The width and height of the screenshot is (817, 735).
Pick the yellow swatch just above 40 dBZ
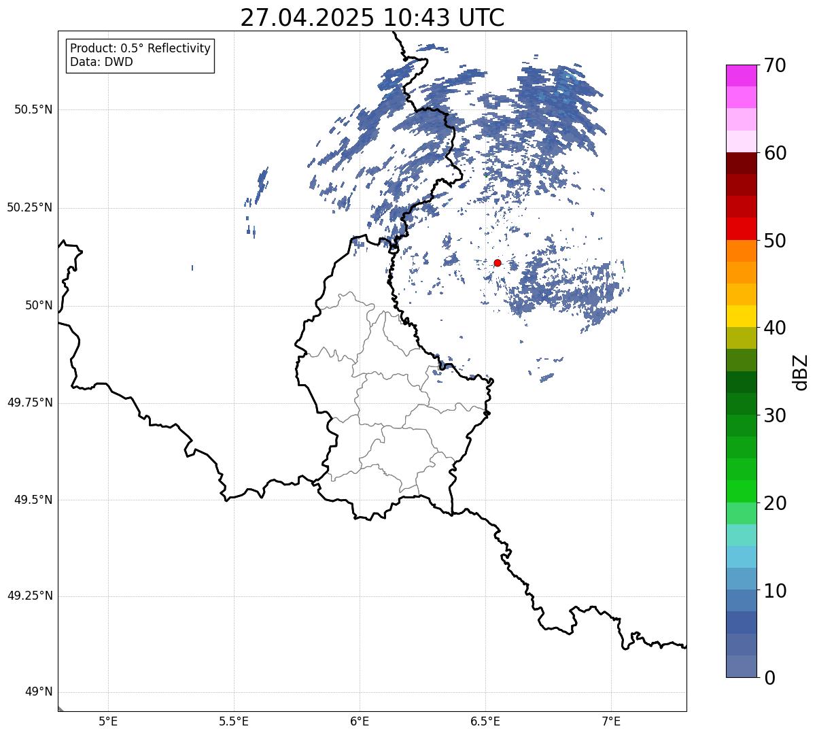(741, 316)
